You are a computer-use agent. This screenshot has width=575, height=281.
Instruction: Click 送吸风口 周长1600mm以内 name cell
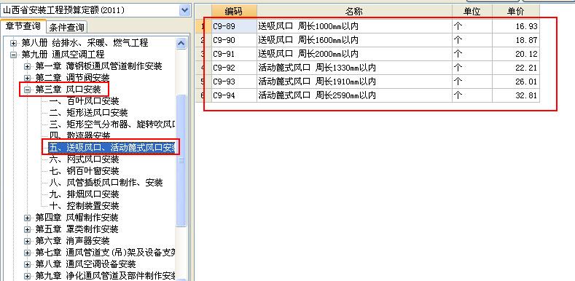tap(354, 40)
